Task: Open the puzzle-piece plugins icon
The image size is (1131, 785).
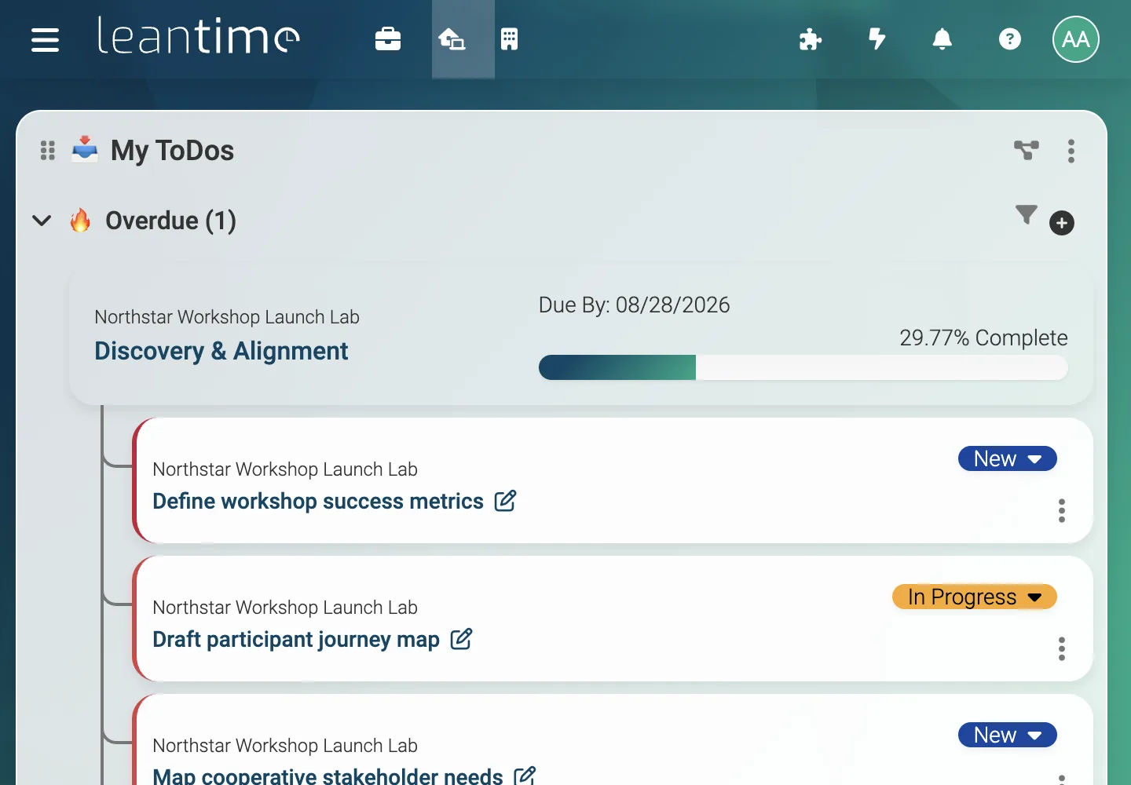Action: (x=810, y=39)
